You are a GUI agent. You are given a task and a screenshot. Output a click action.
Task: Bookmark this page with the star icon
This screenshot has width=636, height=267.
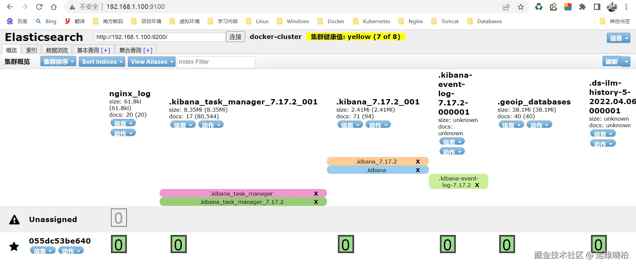521,7
